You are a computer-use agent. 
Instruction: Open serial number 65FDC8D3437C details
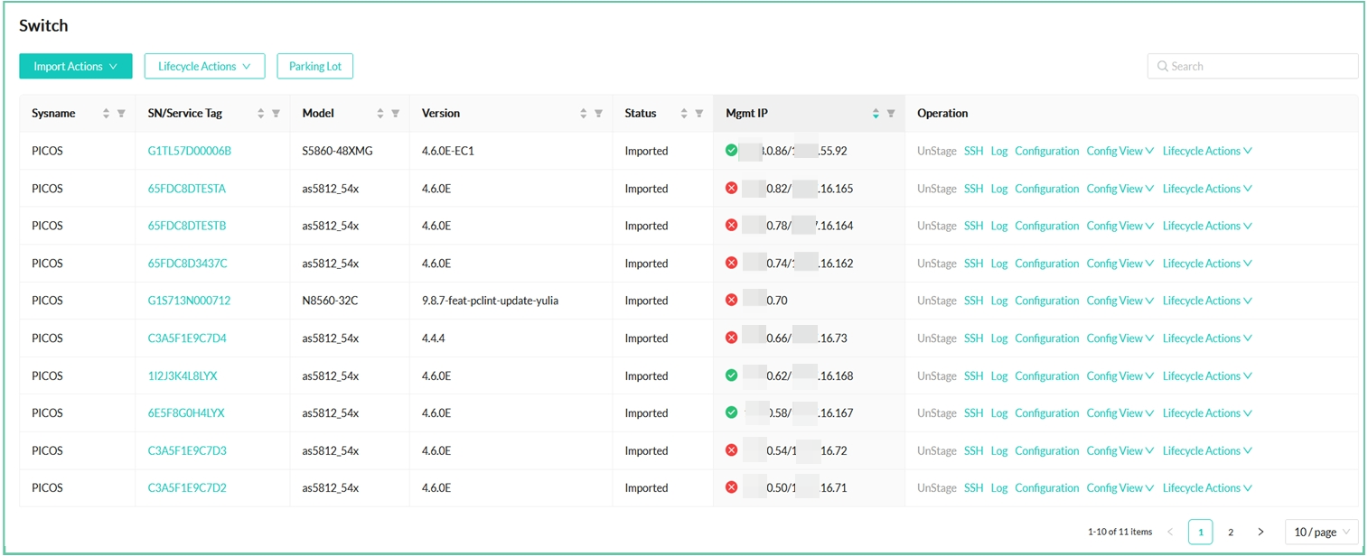pos(188,264)
